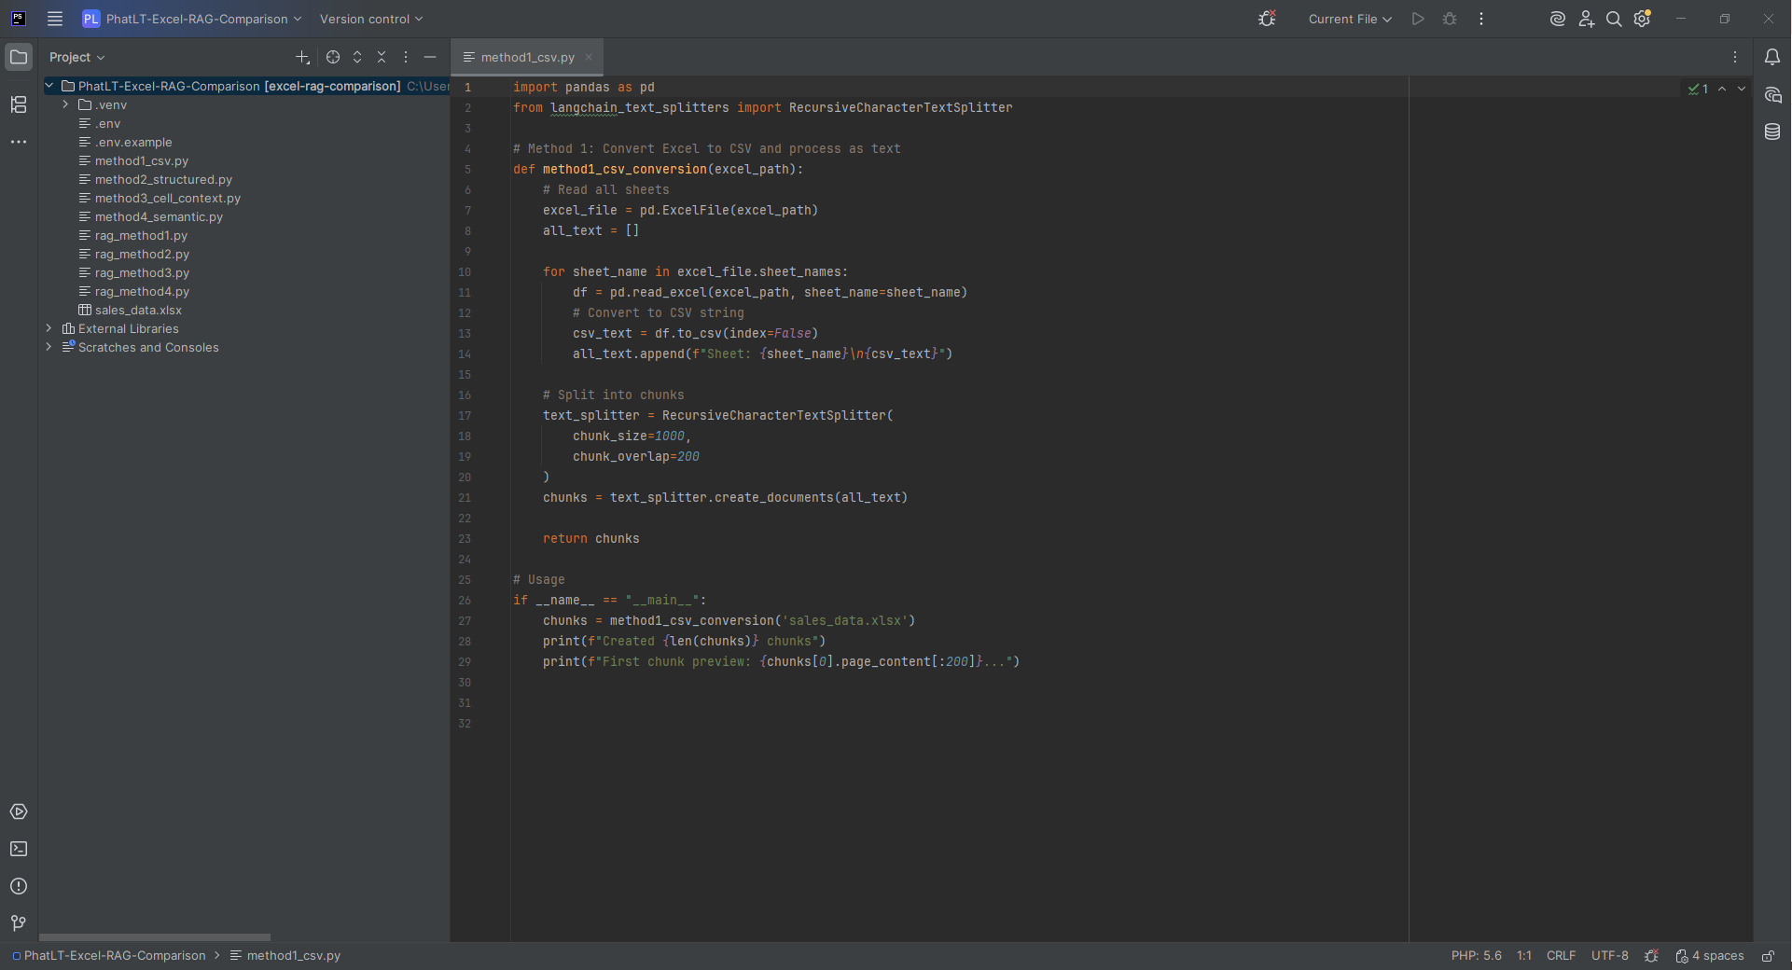Open the Problems tool window
Screen dimensions: 1792x970
click(x=19, y=887)
